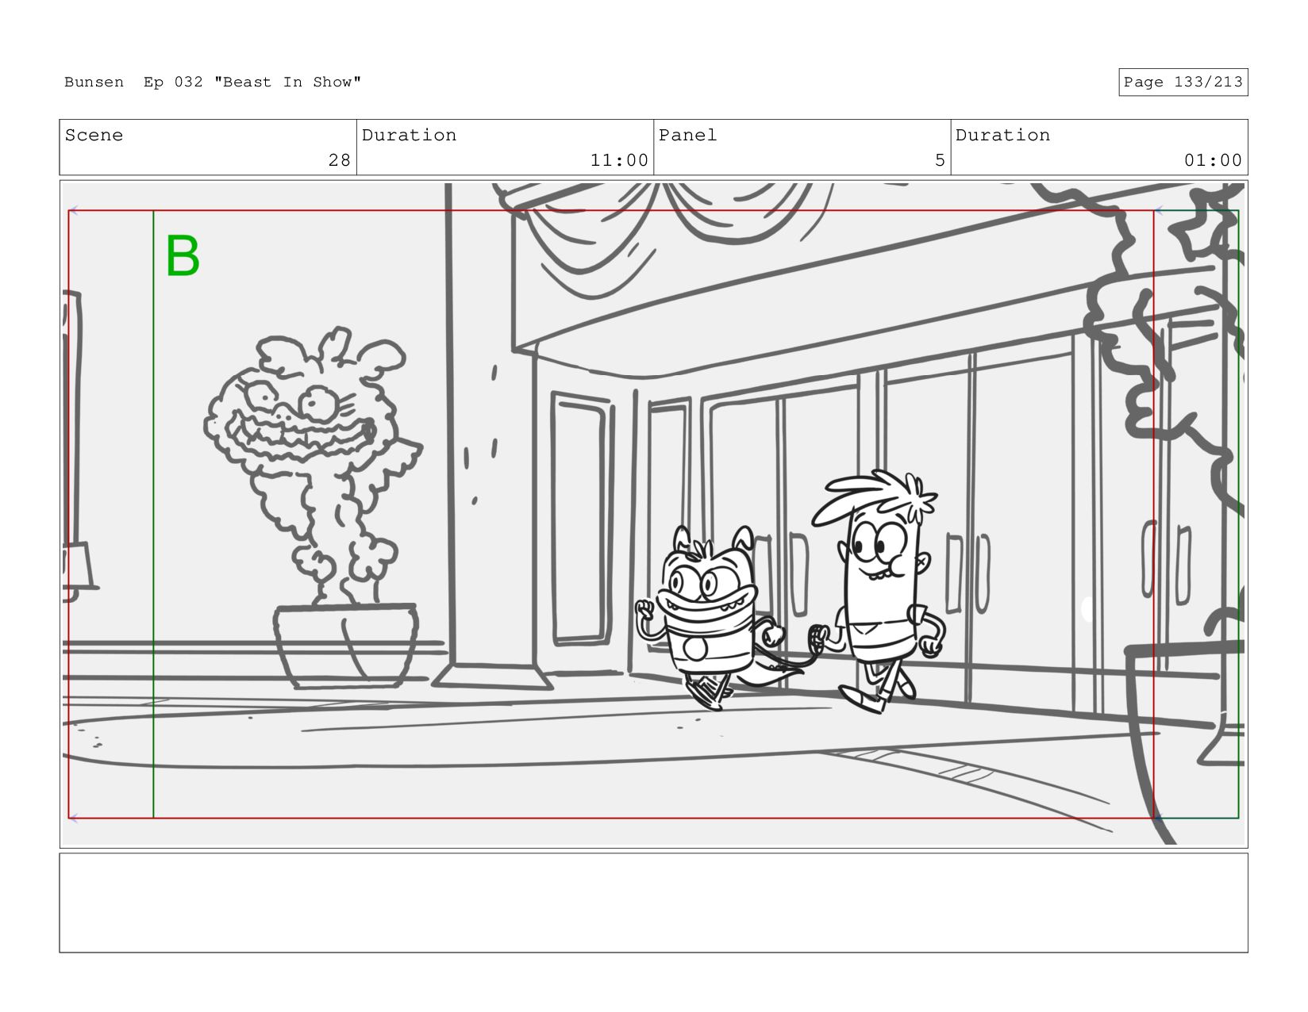Click the 'Scene' label
The width and height of the screenshot is (1308, 1012).
[x=94, y=135]
